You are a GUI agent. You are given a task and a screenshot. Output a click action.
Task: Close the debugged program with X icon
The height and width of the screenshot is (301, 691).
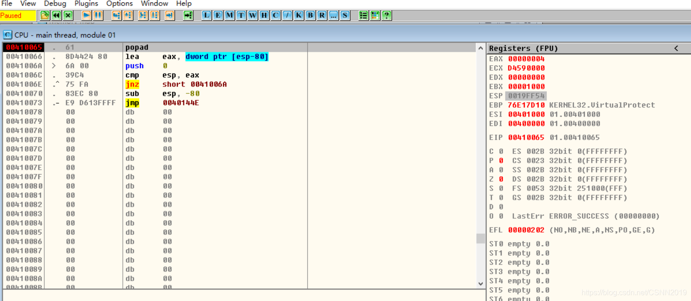[x=68, y=15]
